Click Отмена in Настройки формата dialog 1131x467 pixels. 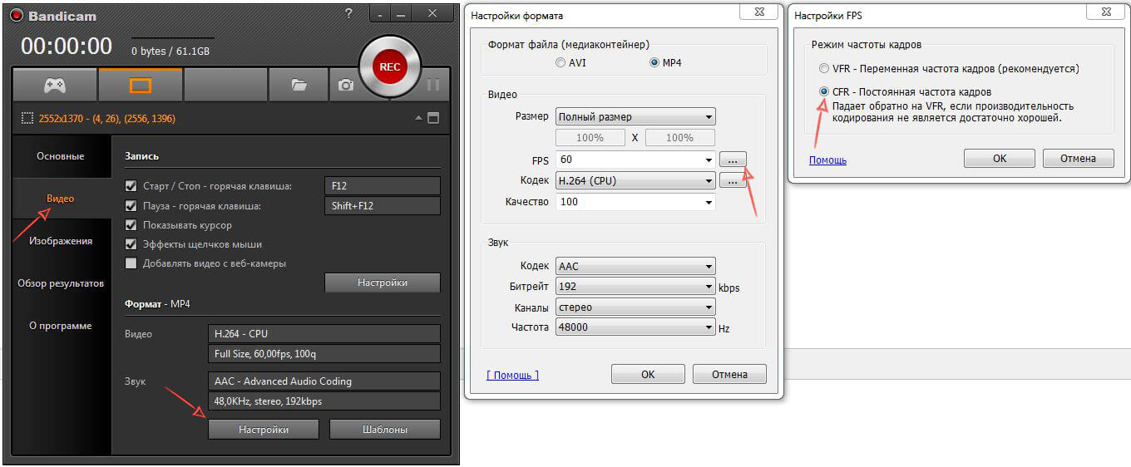pos(729,374)
